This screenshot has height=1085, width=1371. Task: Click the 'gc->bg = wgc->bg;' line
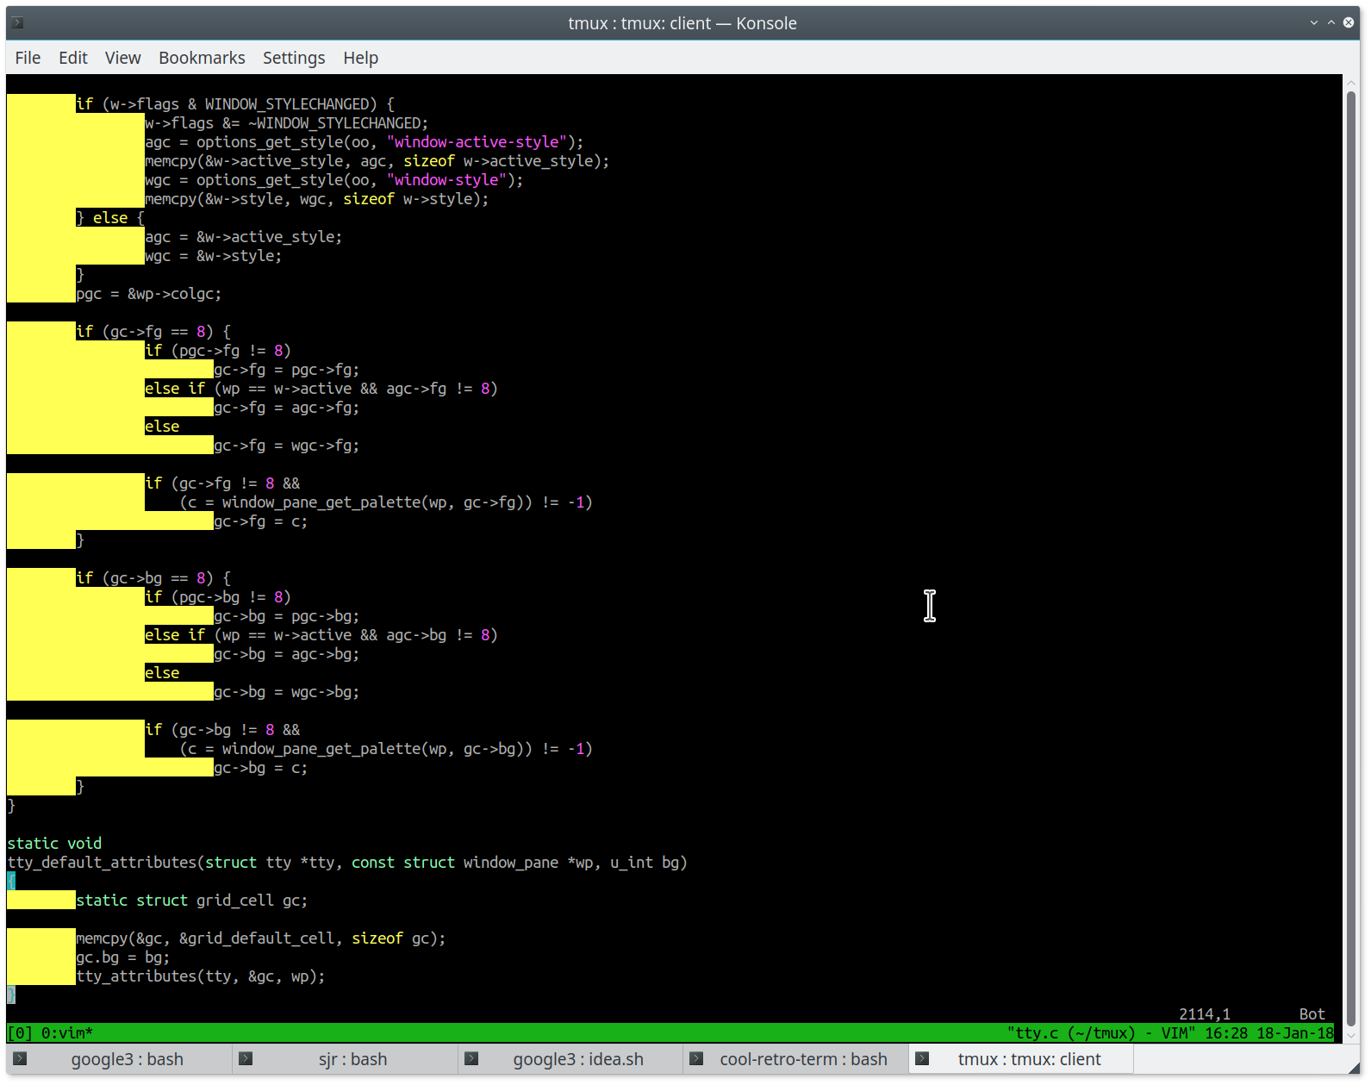pos(287,692)
